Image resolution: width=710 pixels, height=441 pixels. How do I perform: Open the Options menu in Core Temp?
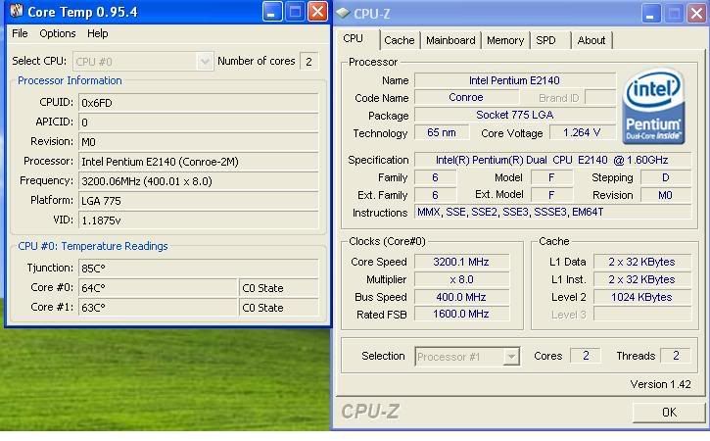[58, 33]
